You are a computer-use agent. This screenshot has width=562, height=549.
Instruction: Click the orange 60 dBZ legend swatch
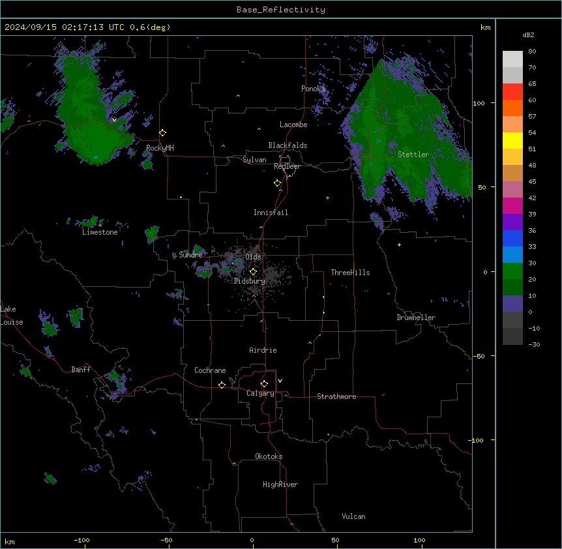click(512, 108)
